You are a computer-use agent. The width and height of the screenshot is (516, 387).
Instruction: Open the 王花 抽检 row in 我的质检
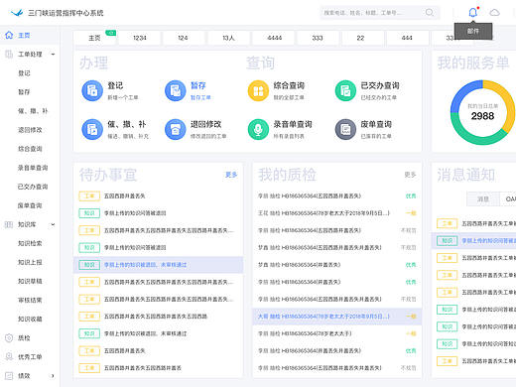coord(337,213)
